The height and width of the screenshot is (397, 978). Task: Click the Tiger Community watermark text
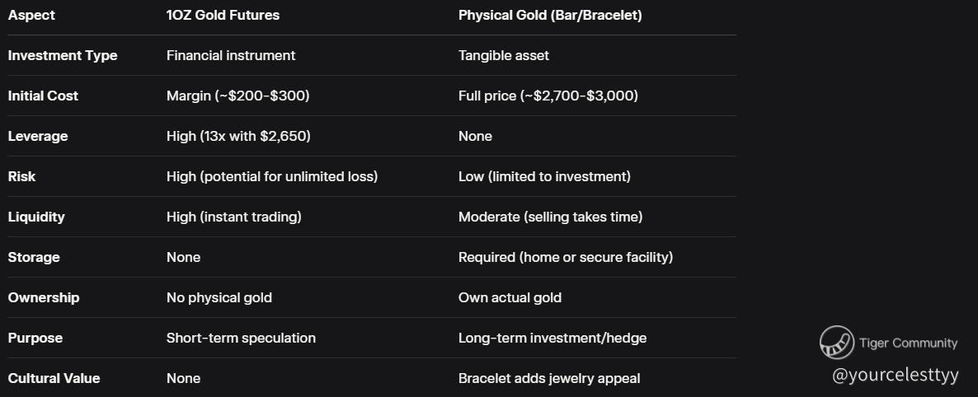(908, 343)
